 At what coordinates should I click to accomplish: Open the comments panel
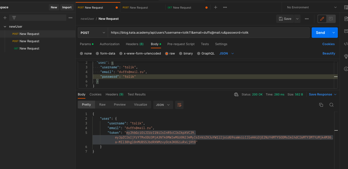click(346, 31)
